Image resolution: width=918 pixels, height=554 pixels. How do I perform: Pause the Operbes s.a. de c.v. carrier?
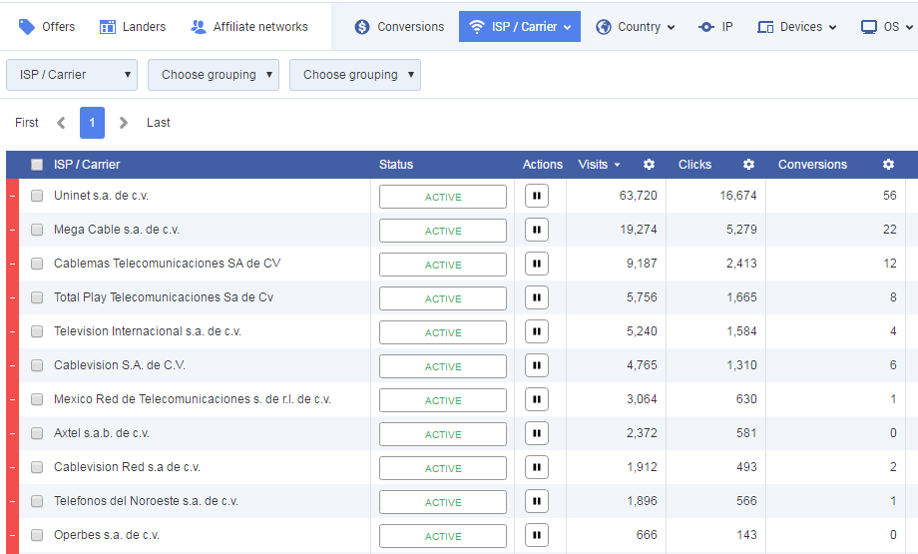(536, 535)
